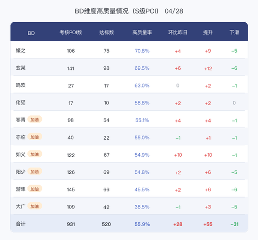Click the +3 improvement in 大广's row
Image resolution: width=258 pixels, height=240 pixels.
pyautogui.click(x=208, y=207)
